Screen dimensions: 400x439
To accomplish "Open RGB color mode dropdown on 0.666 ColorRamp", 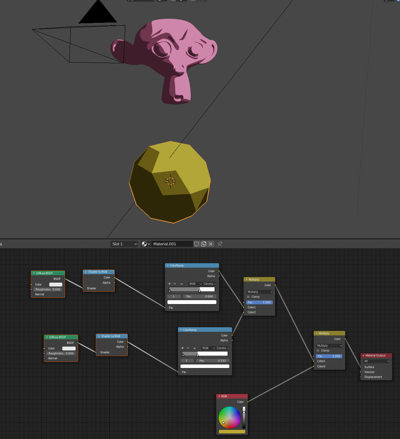I will click(x=195, y=284).
